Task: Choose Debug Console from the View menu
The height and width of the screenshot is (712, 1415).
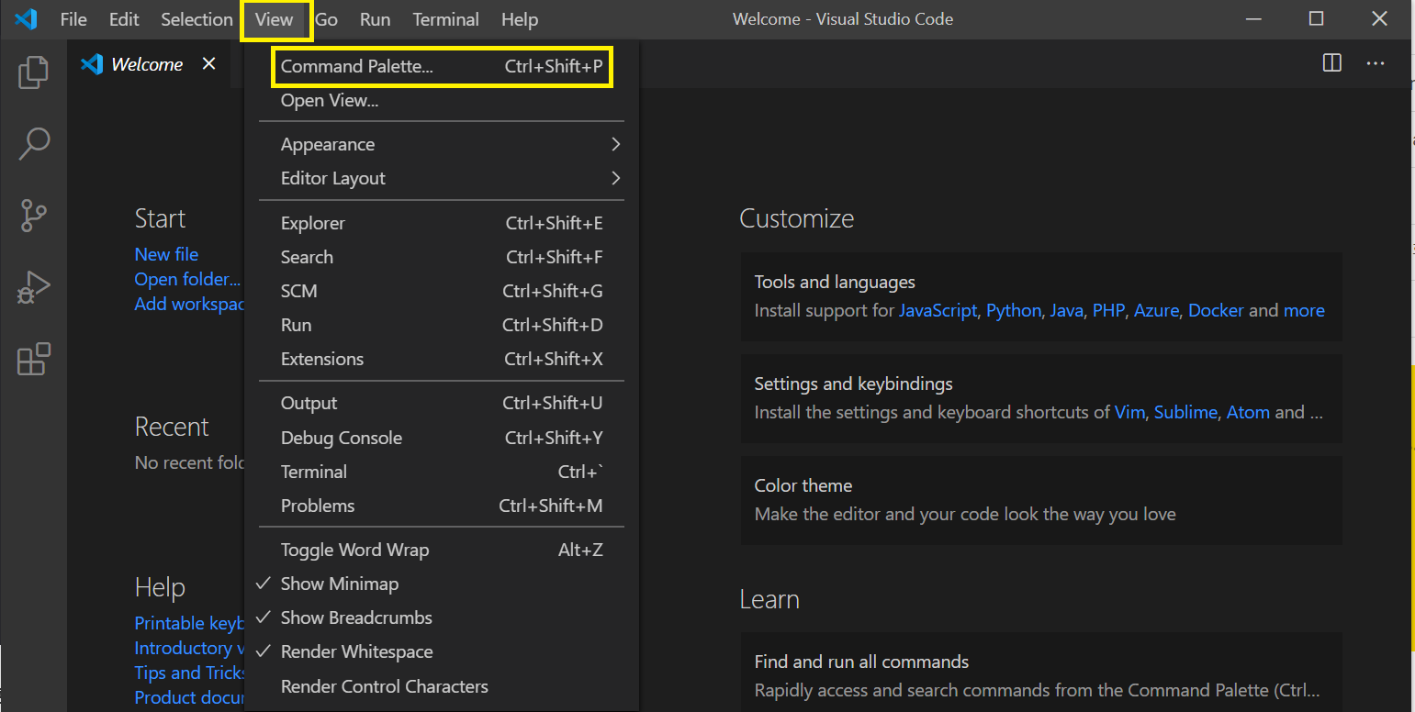Action: (342, 438)
